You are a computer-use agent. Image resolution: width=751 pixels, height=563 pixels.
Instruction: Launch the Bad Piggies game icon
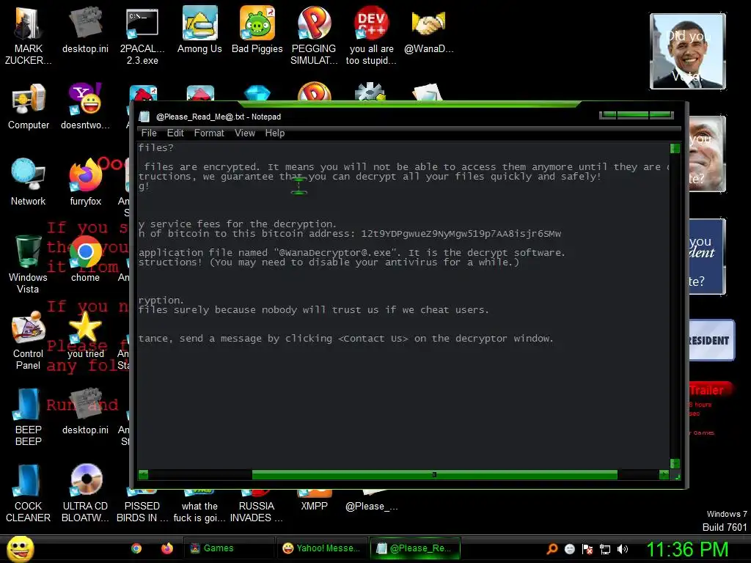click(257, 29)
